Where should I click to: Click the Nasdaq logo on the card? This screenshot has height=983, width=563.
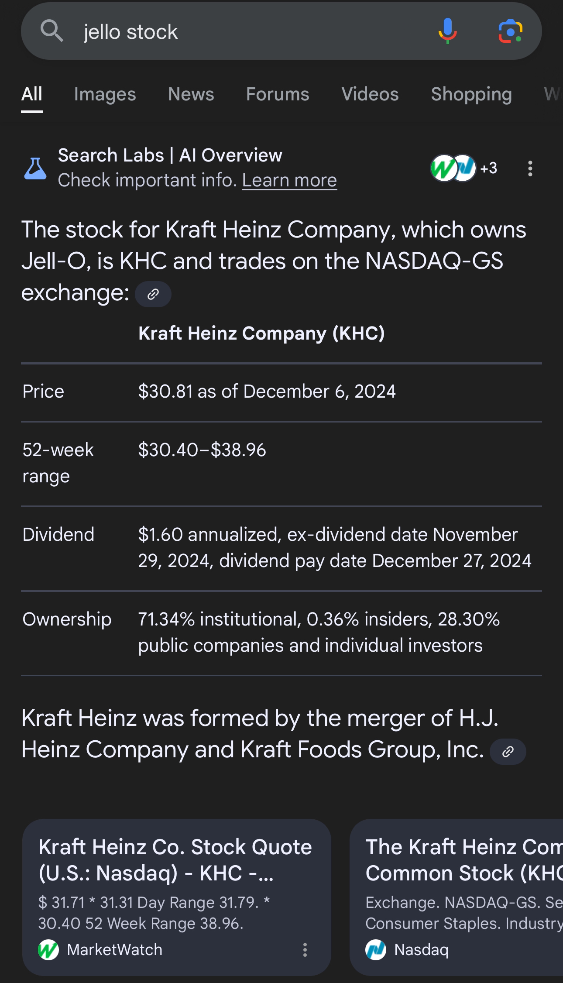coord(376,950)
